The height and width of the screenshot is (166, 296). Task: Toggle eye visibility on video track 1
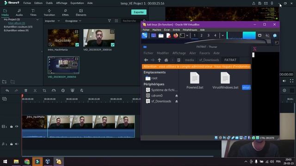pyautogui.click(x=17, y=127)
